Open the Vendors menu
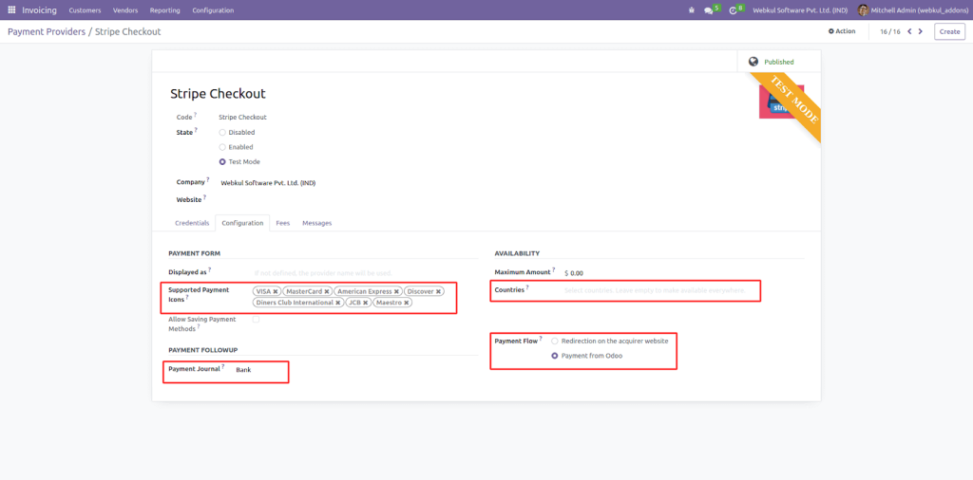 click(125, 10)
